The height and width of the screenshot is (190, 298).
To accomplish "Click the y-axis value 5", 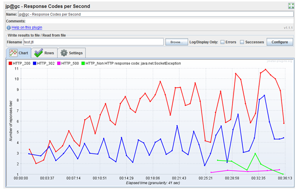I will click(17, 132).
